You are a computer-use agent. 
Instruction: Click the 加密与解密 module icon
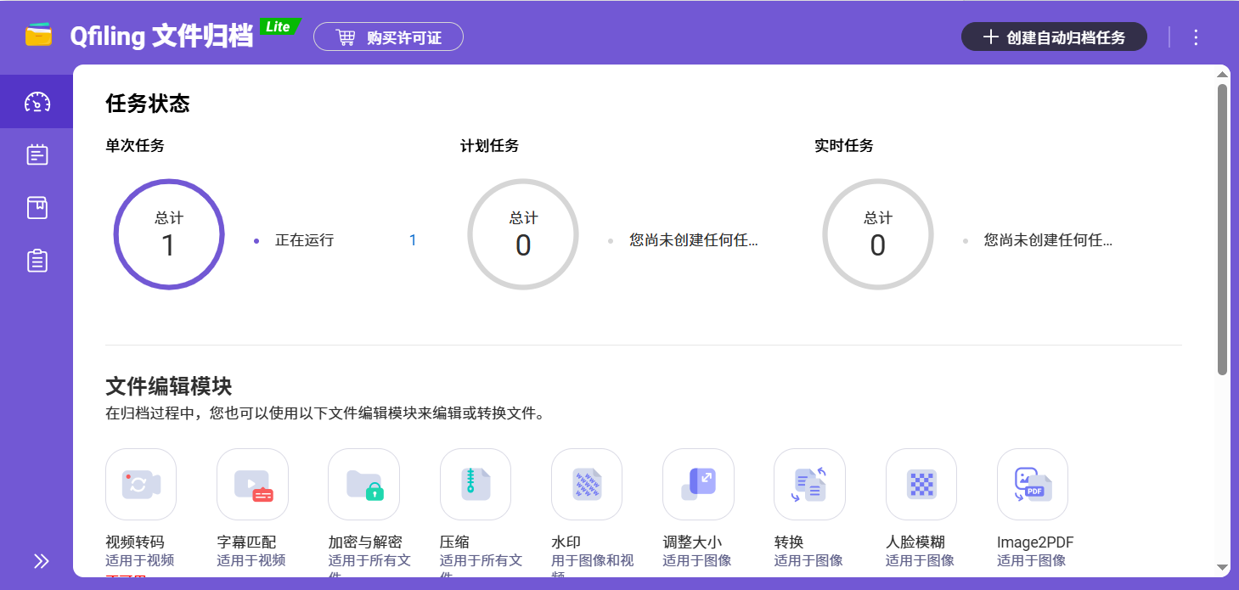tap(363, 484)
